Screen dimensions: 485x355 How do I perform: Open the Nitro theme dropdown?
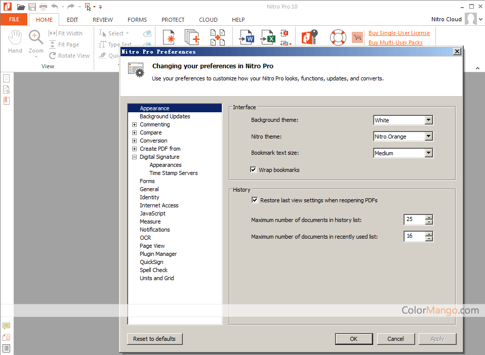pyautogui.click(x=428, y=137)
